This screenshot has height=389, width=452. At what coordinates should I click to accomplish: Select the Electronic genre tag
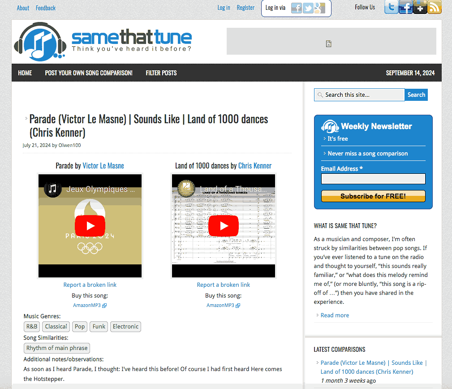coord(125,327)
